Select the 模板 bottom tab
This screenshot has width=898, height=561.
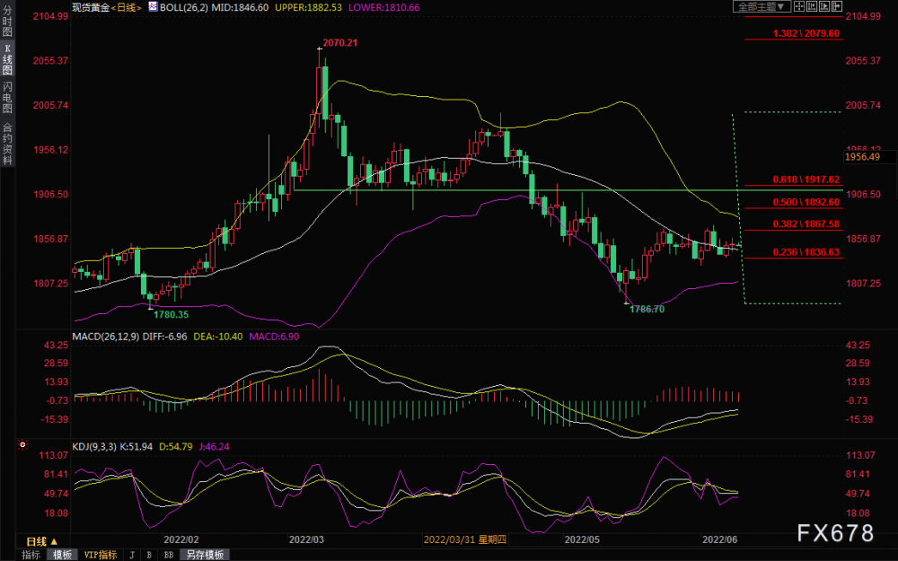tap(62, 555)
